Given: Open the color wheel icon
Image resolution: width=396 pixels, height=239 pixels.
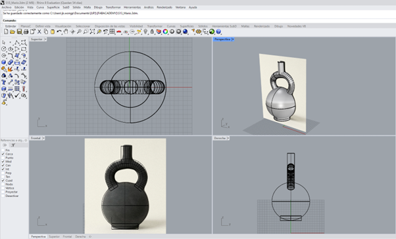Looking at the screenshot, I should coord(165,32).
